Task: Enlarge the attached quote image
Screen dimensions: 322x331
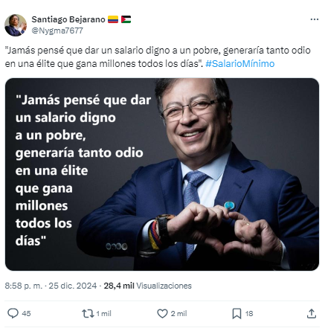Action: pyautogui.click(x=162, y=174)
